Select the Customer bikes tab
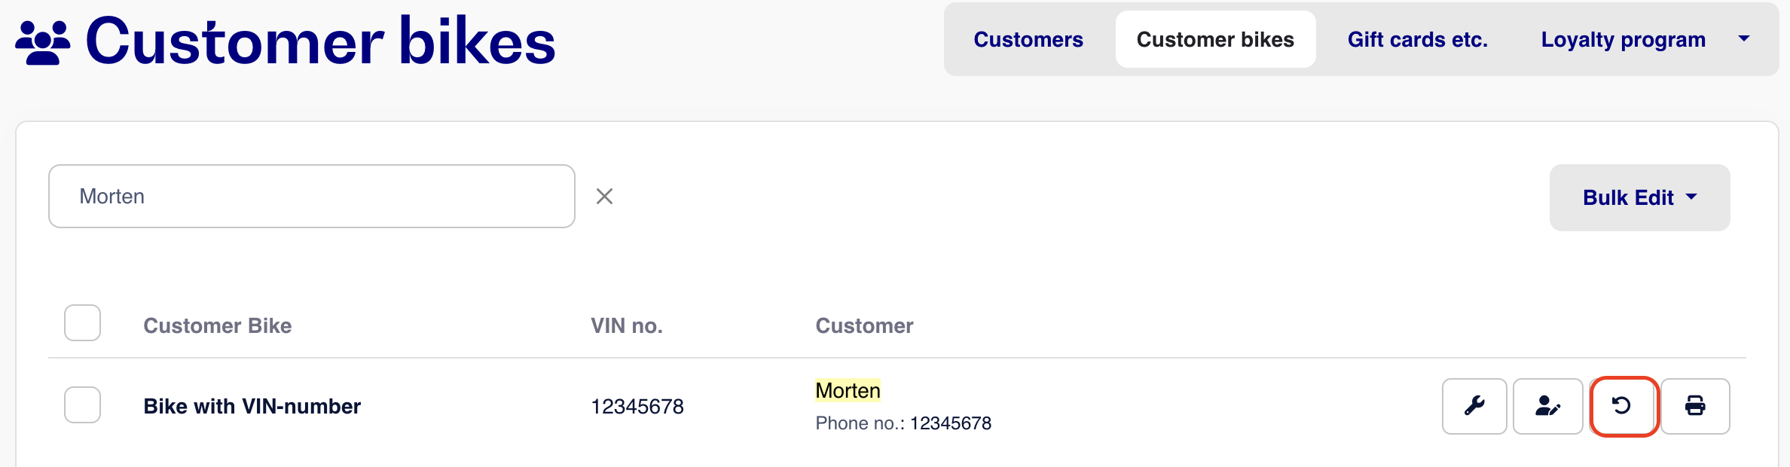Image resolution: width=1790 pixels, height=467 pixels. click(x=1215, y=39)
